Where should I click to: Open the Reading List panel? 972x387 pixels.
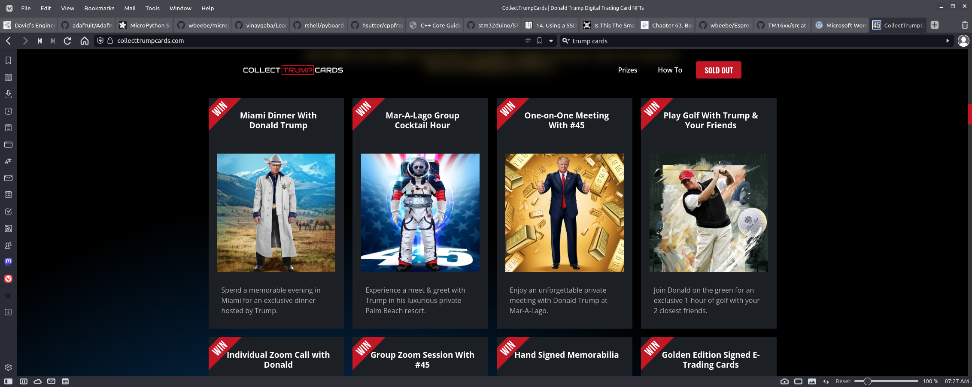click(x=8, y=77)
